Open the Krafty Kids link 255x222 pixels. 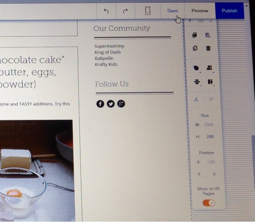(106, 65)
